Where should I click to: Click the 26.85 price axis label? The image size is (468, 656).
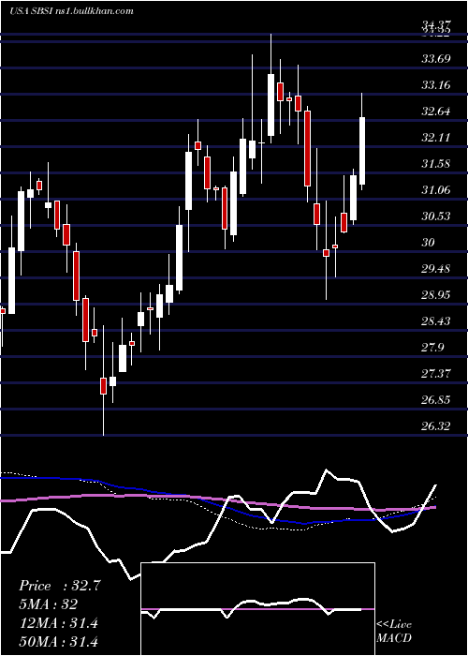436,400
